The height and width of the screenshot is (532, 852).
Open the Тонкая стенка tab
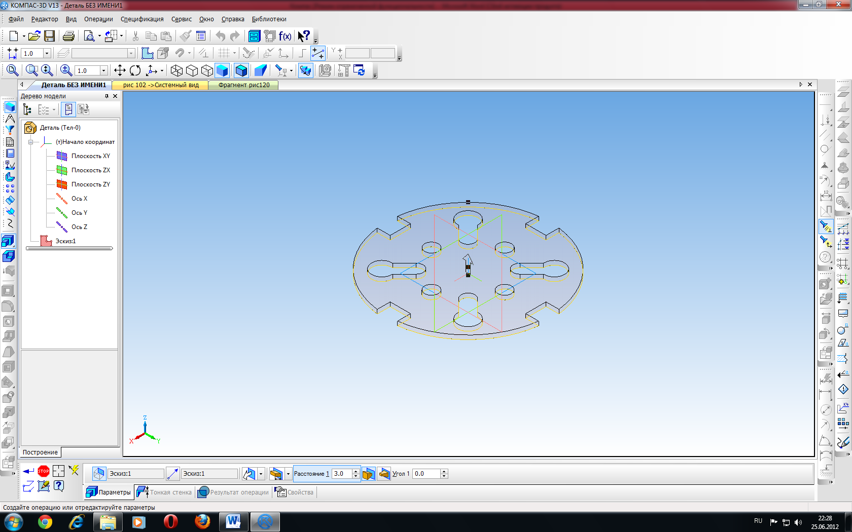click(x=164, y=492)
